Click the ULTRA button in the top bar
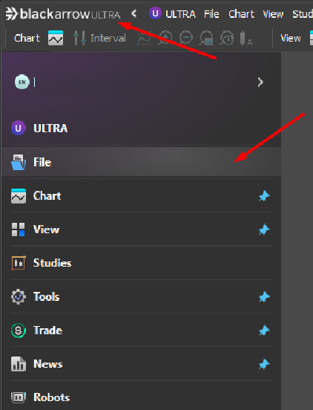 click(x=172, y=13)
